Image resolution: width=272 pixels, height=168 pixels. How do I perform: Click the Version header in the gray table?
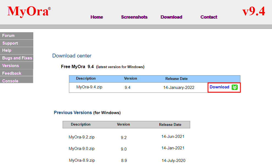[x=123, y=124]
